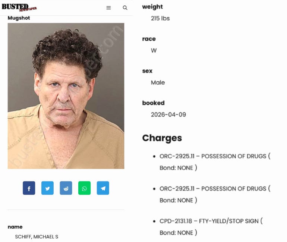The width and height of the screenshot is (287, 242).
Task: Share the page on Facebook
Action: [29, 188]
